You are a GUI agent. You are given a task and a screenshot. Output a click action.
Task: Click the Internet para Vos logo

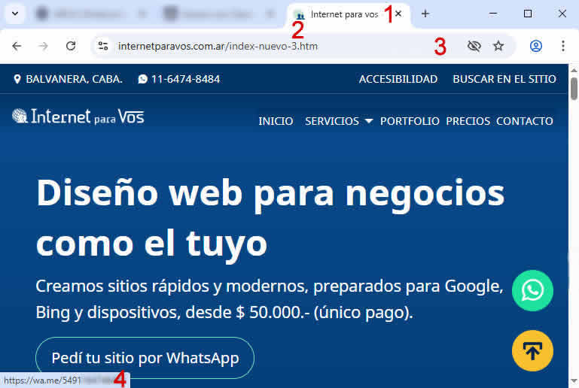78,117
